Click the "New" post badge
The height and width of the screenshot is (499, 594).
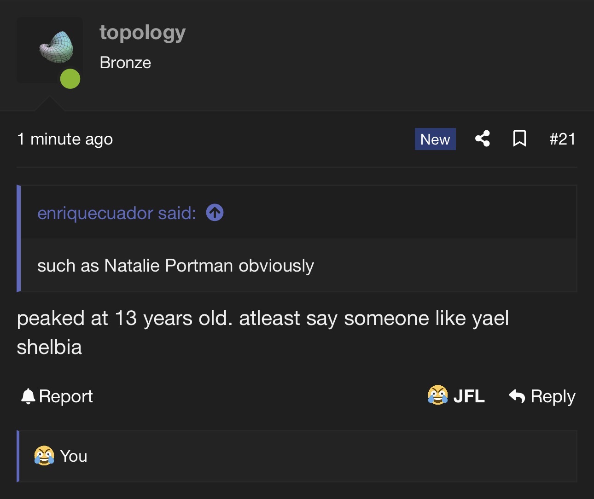coord(435,139)
